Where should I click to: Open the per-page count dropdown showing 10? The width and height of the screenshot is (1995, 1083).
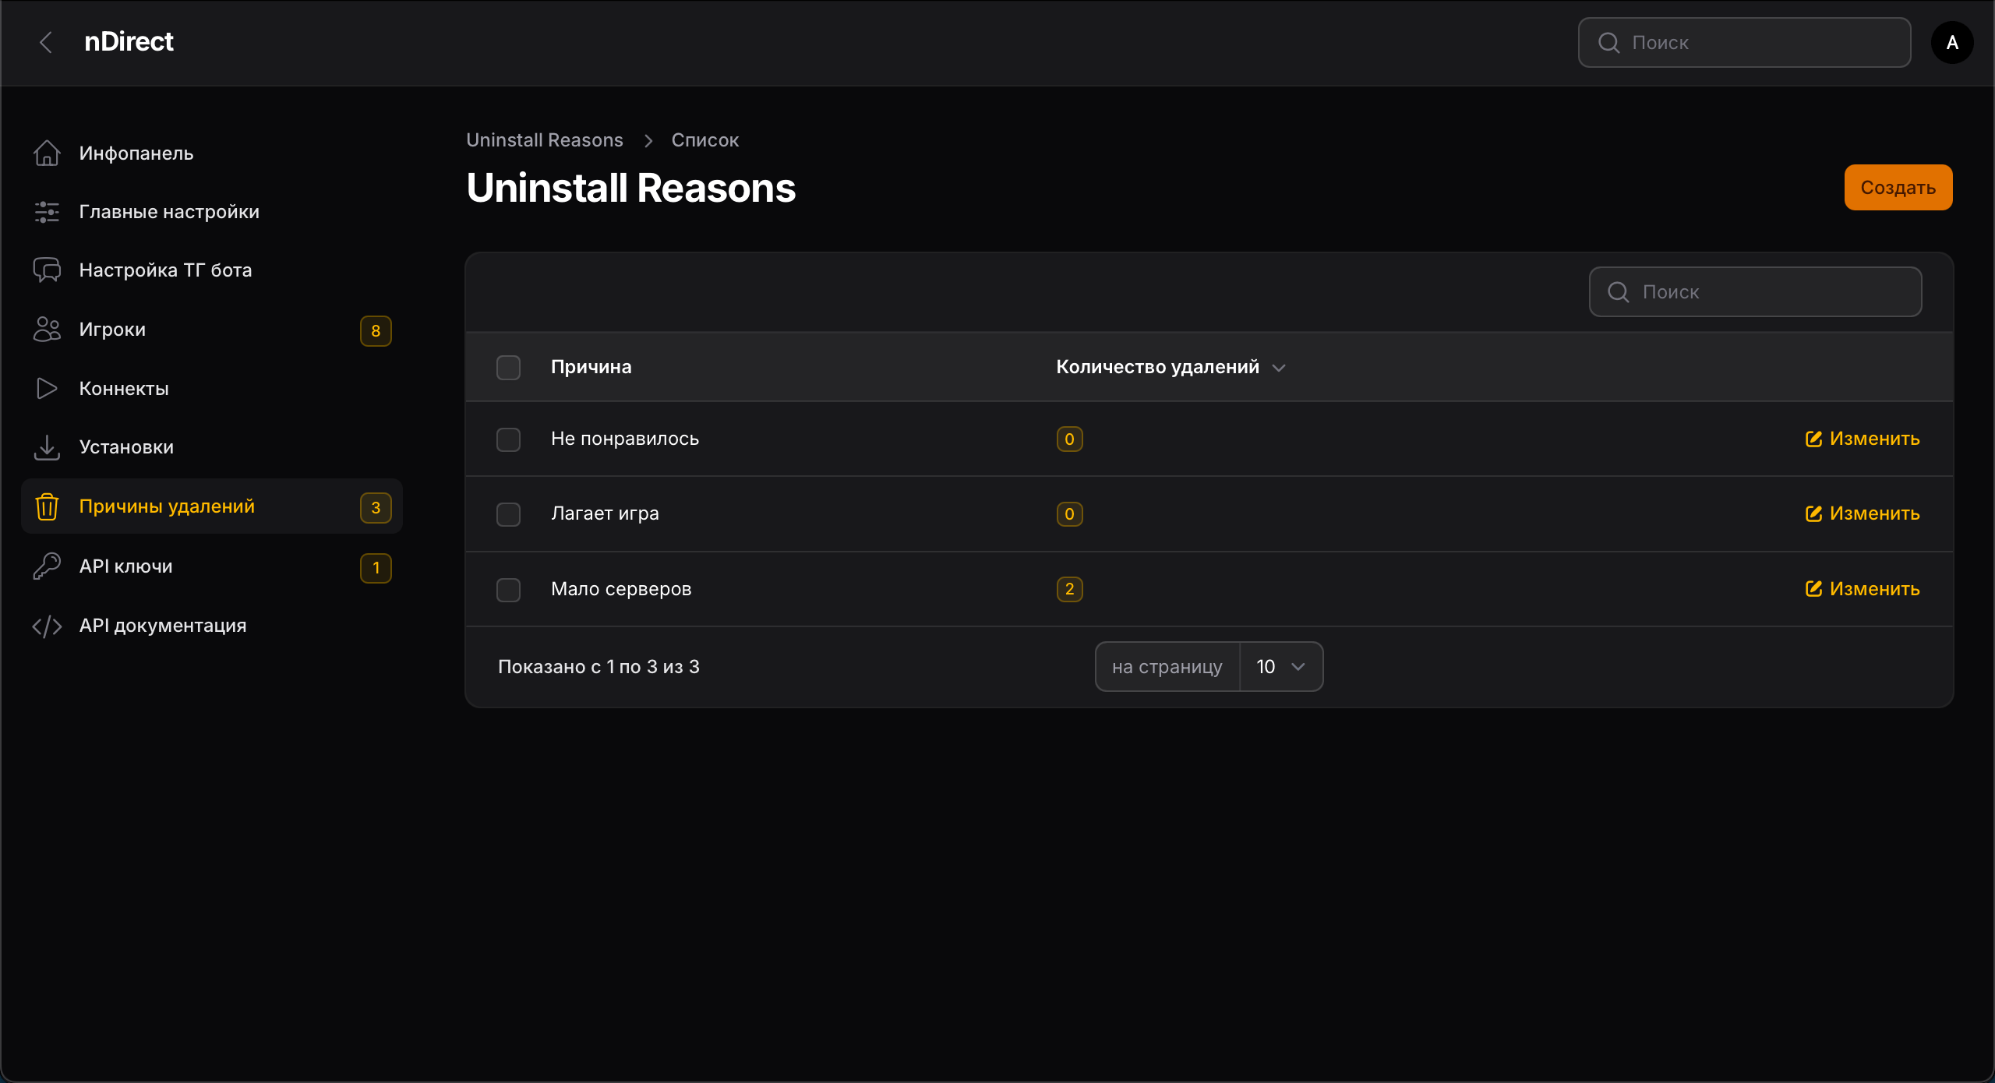coord(1280,667)
